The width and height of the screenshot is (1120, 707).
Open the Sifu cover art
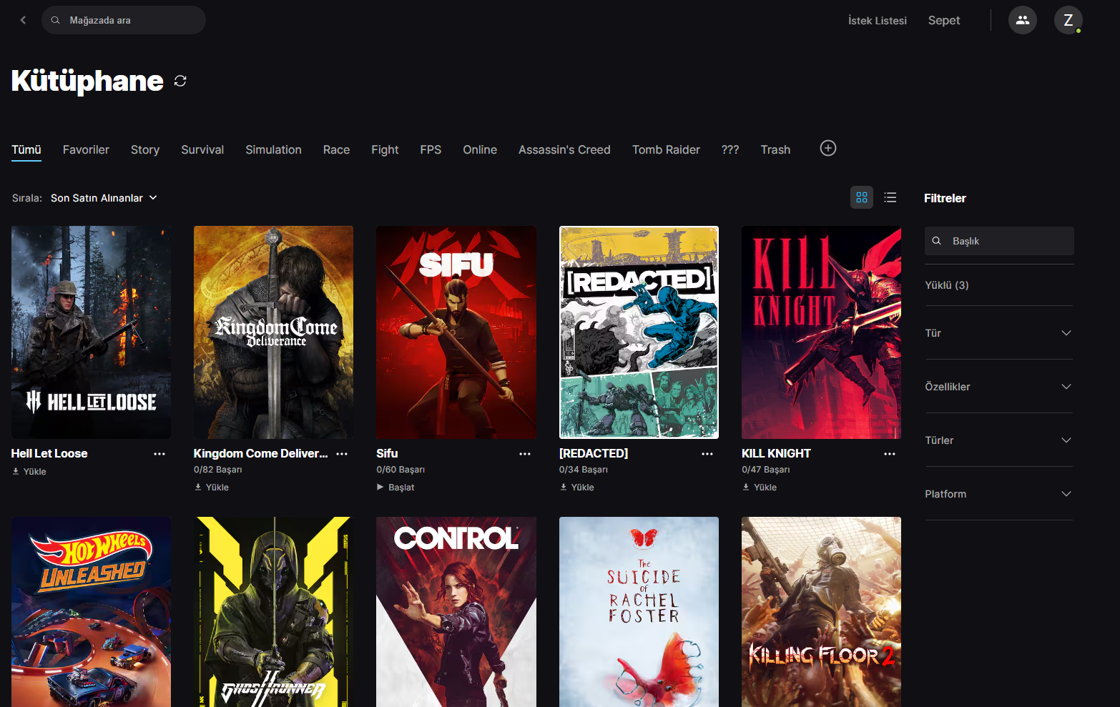(456, 332)
